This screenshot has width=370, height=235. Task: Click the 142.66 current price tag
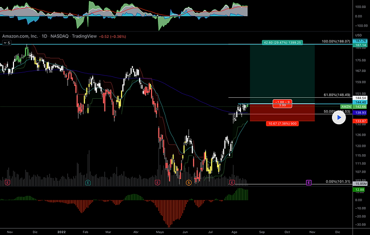360,107
